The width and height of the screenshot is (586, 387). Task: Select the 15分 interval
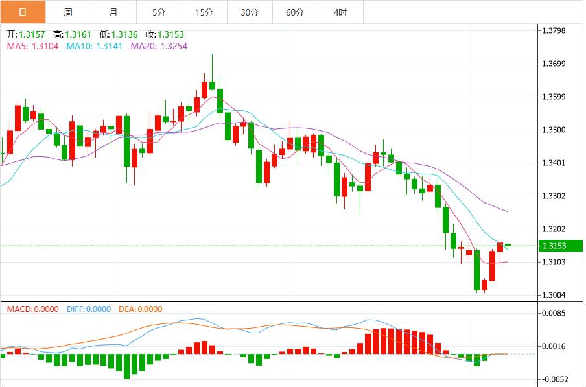pos(205,12)
